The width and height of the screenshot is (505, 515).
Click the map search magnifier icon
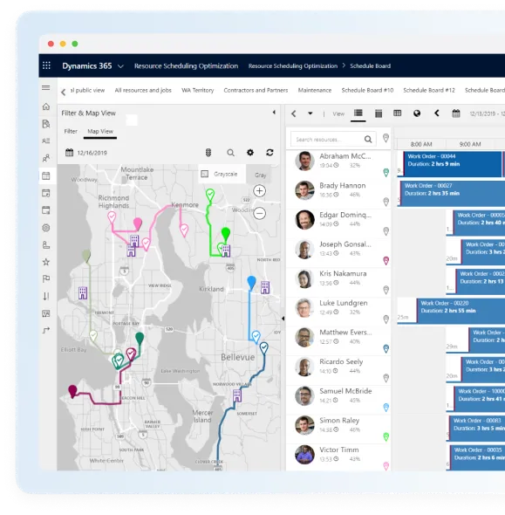(x=230, y=153)
